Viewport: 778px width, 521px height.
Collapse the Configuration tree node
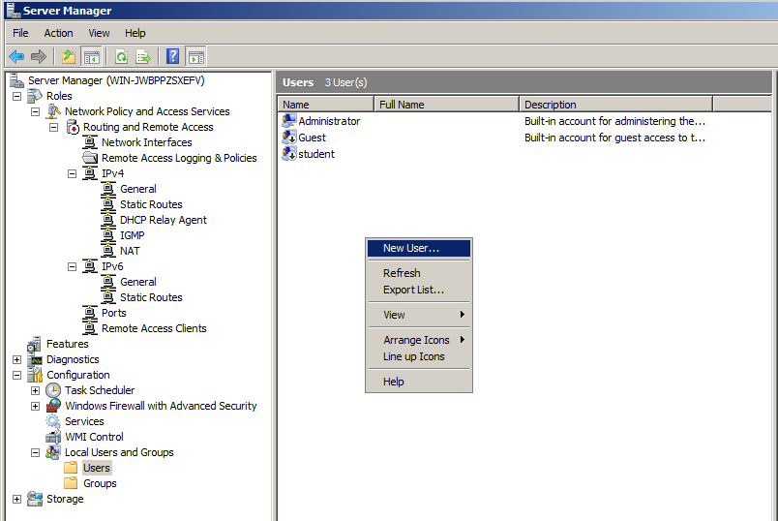[16, 375]
